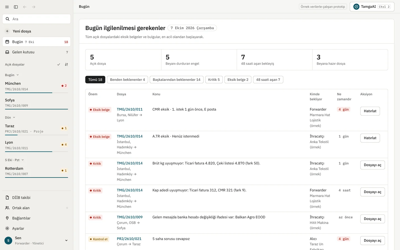Image resolution: width=400 pixels, height=250 pixels.
Task: Click the gear icon for Ayarlar
Action: click(7, 228)
